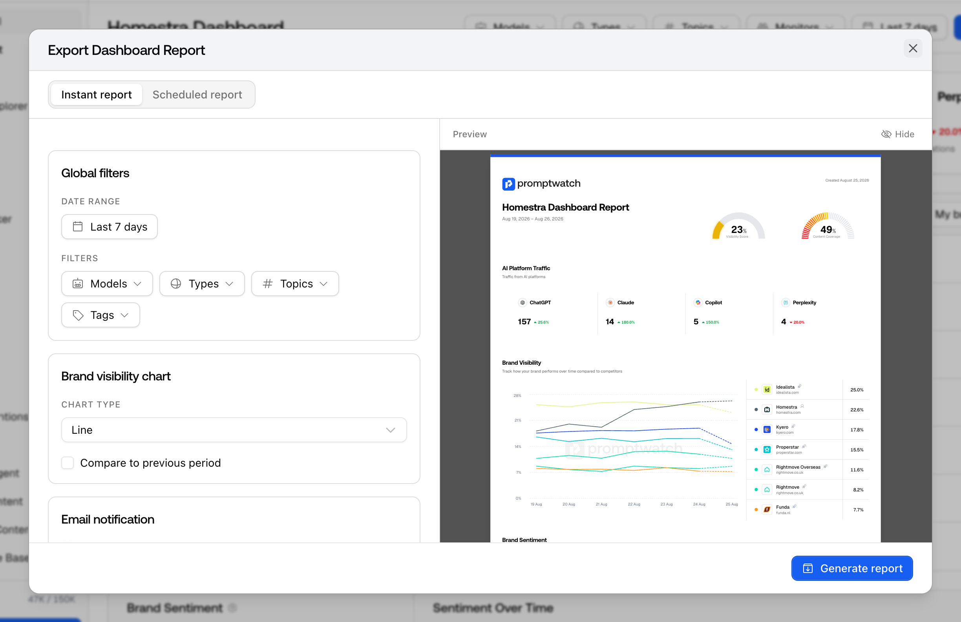Click the Idealista yellow legend dot
Image resolution: width=961 pixels, height=622 pixels.
click(x=756, y=390)
